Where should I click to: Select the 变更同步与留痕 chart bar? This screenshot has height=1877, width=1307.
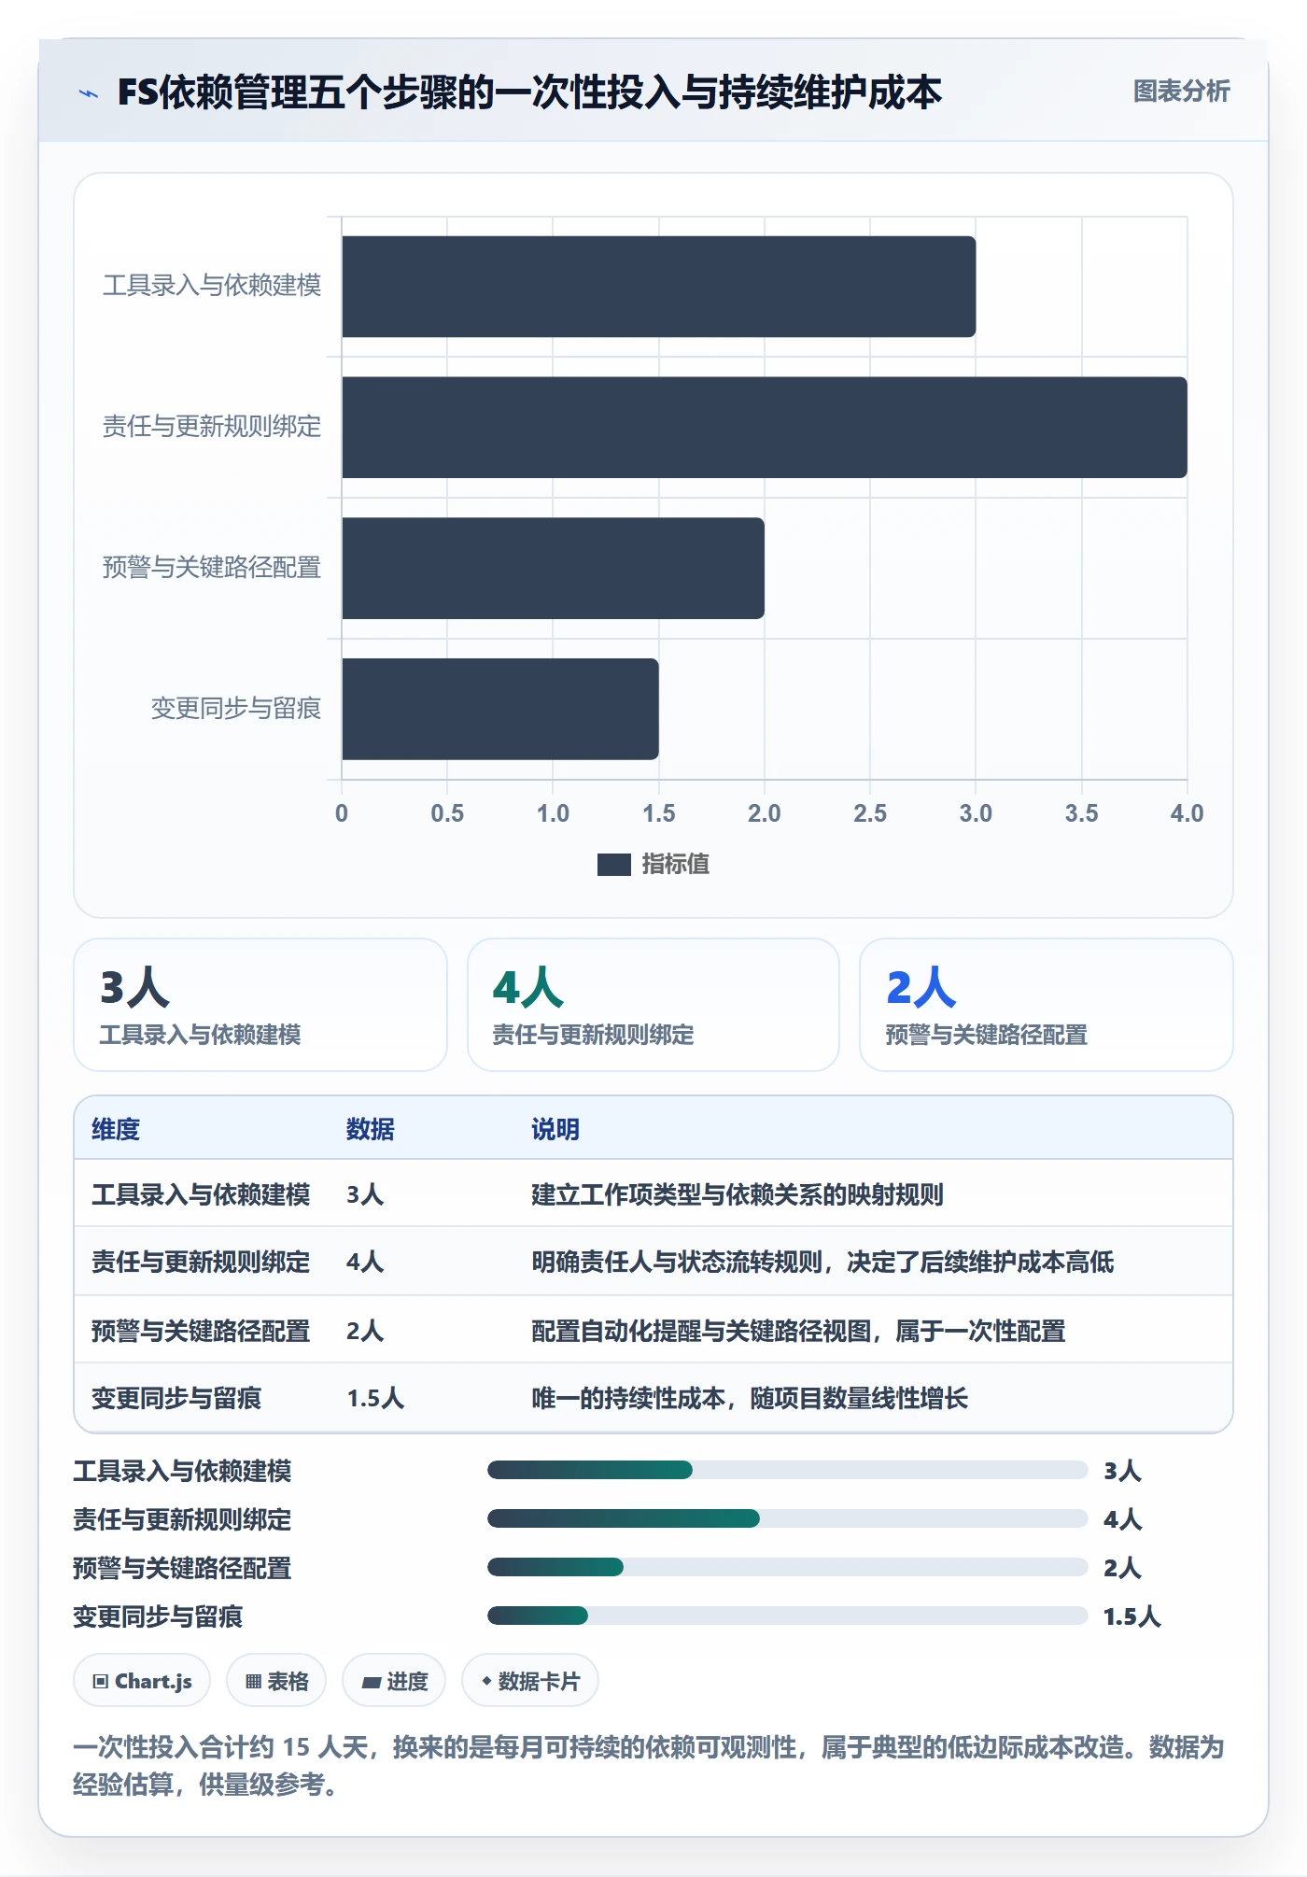(500, 709)
